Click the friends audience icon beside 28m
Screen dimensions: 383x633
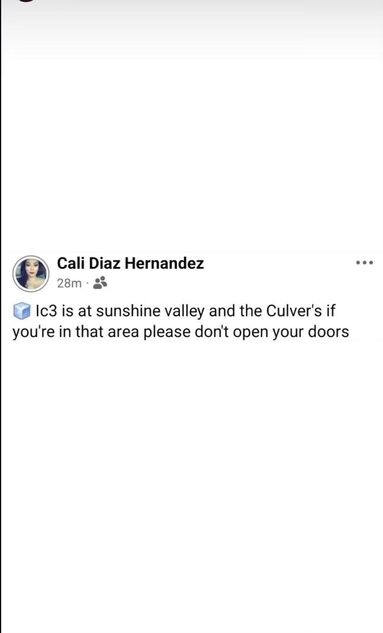[100, 282]
